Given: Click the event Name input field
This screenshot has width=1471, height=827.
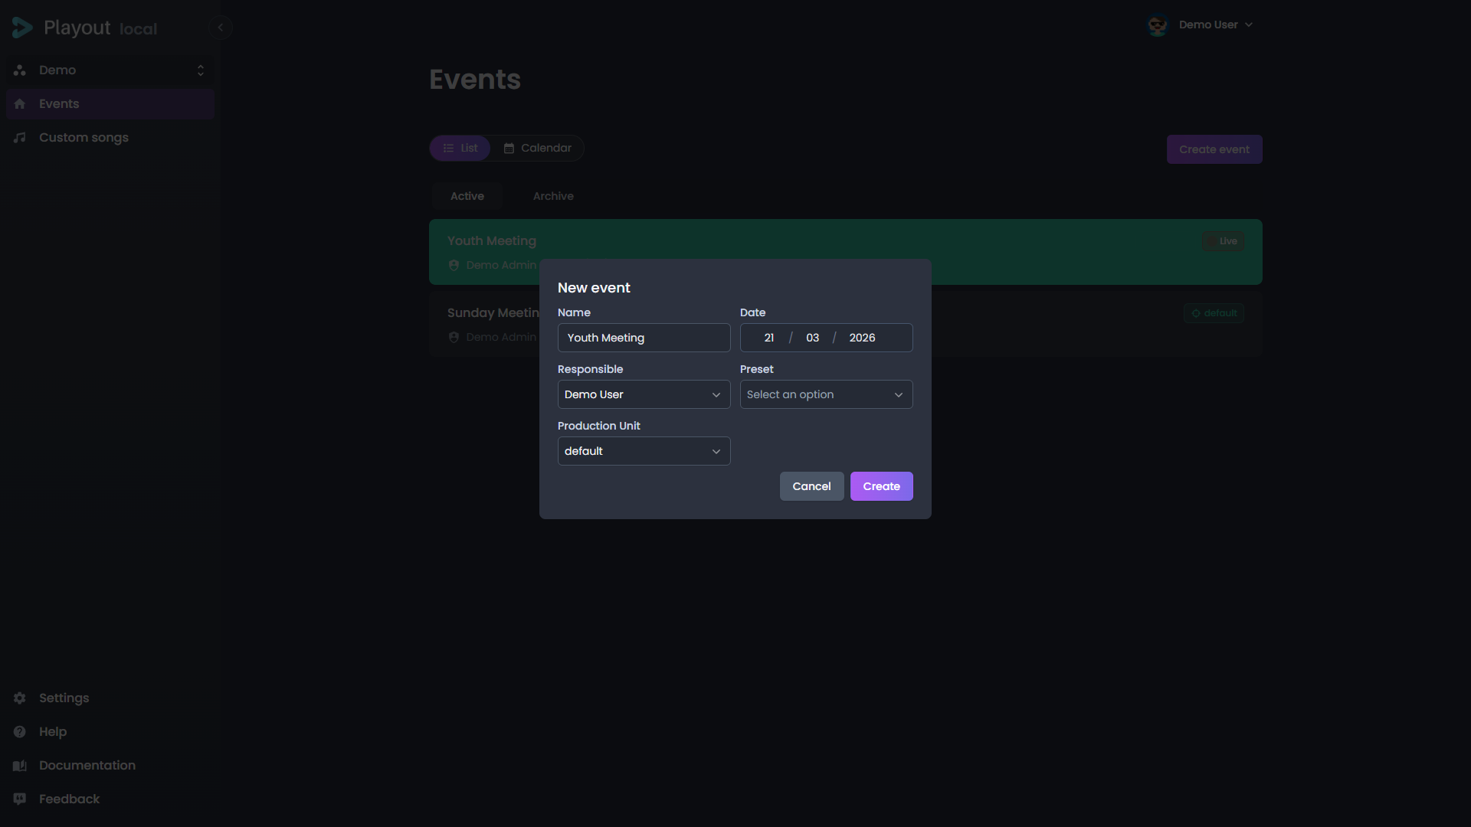Looking at the screenshot, I should pyautogui.click(x=644, y=338).
